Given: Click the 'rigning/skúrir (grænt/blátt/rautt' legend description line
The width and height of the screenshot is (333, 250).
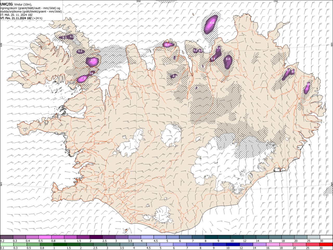Looking at the screenshot, I should (30, 8).
